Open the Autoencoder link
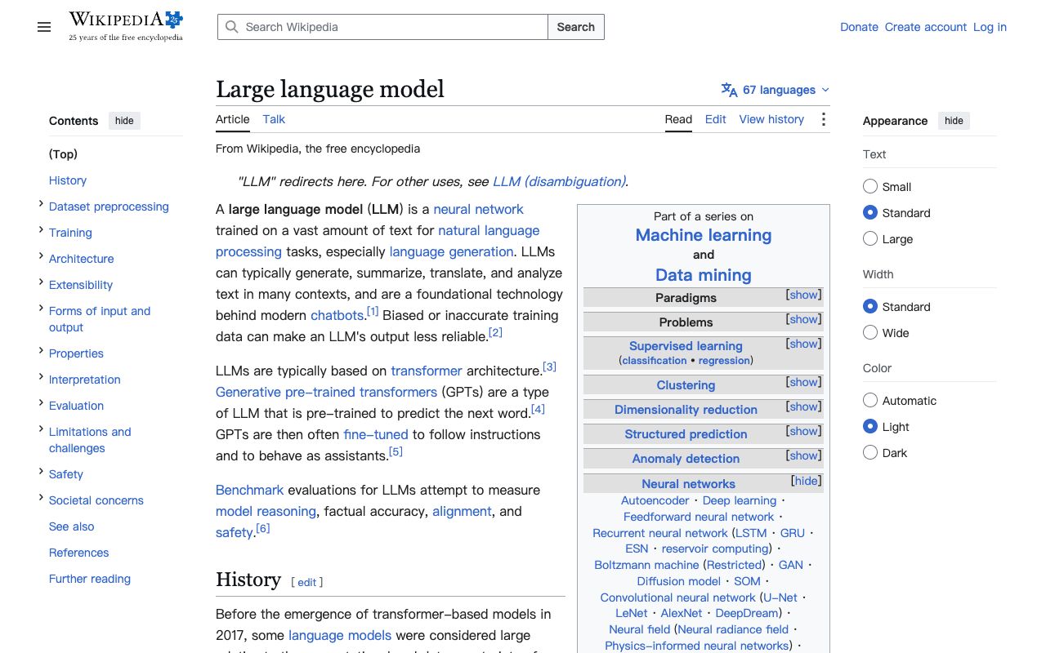This screenshot has width=1046, height=653. pyautogui.click(x=655, y=500)
